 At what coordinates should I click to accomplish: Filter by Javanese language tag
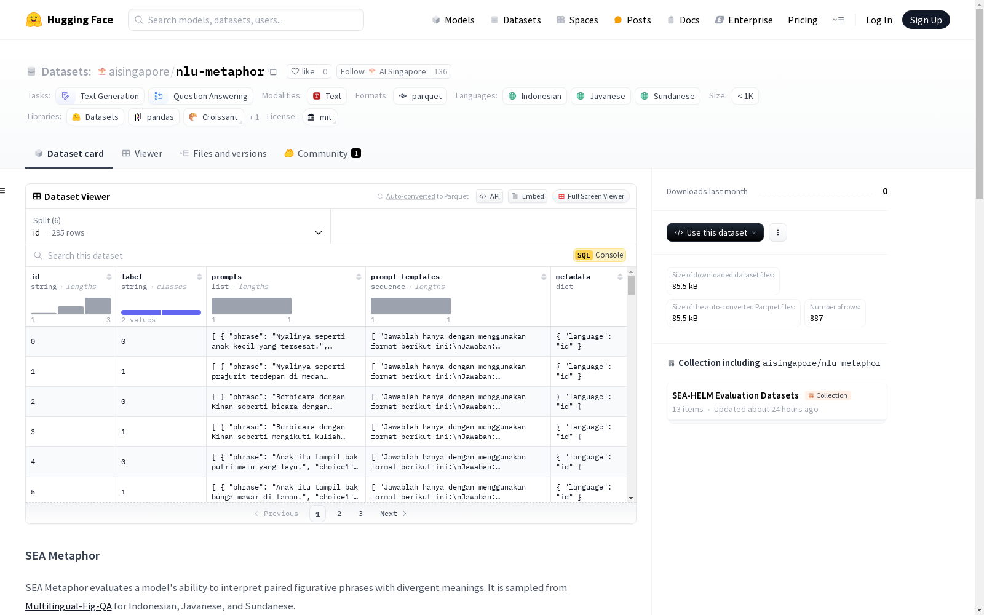pos(601,96)
